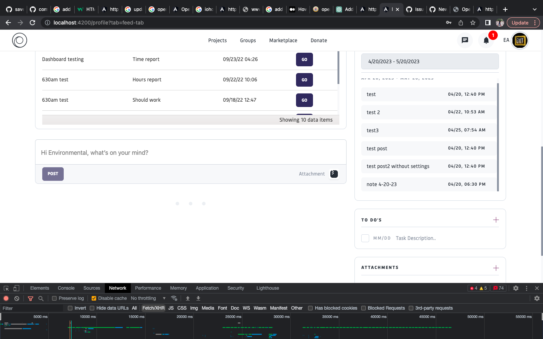Open DevTools settings gear

515,288
